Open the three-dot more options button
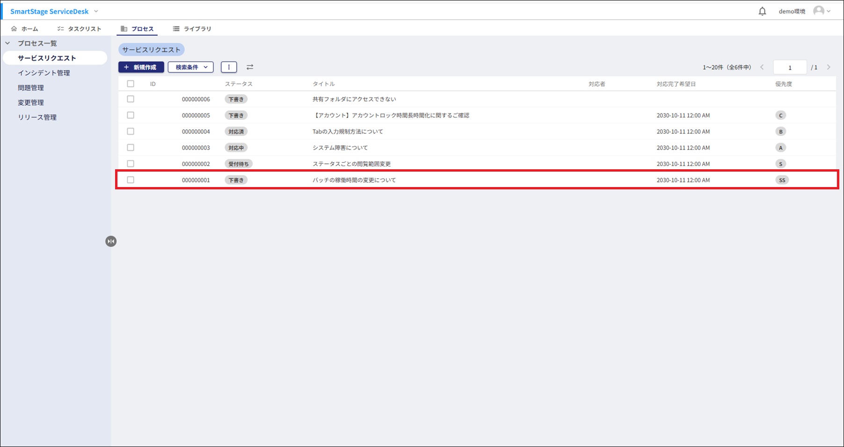 pos(229,67)
